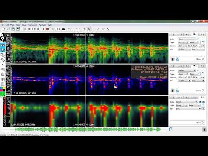Open the File menu

[x=2, y=25]
